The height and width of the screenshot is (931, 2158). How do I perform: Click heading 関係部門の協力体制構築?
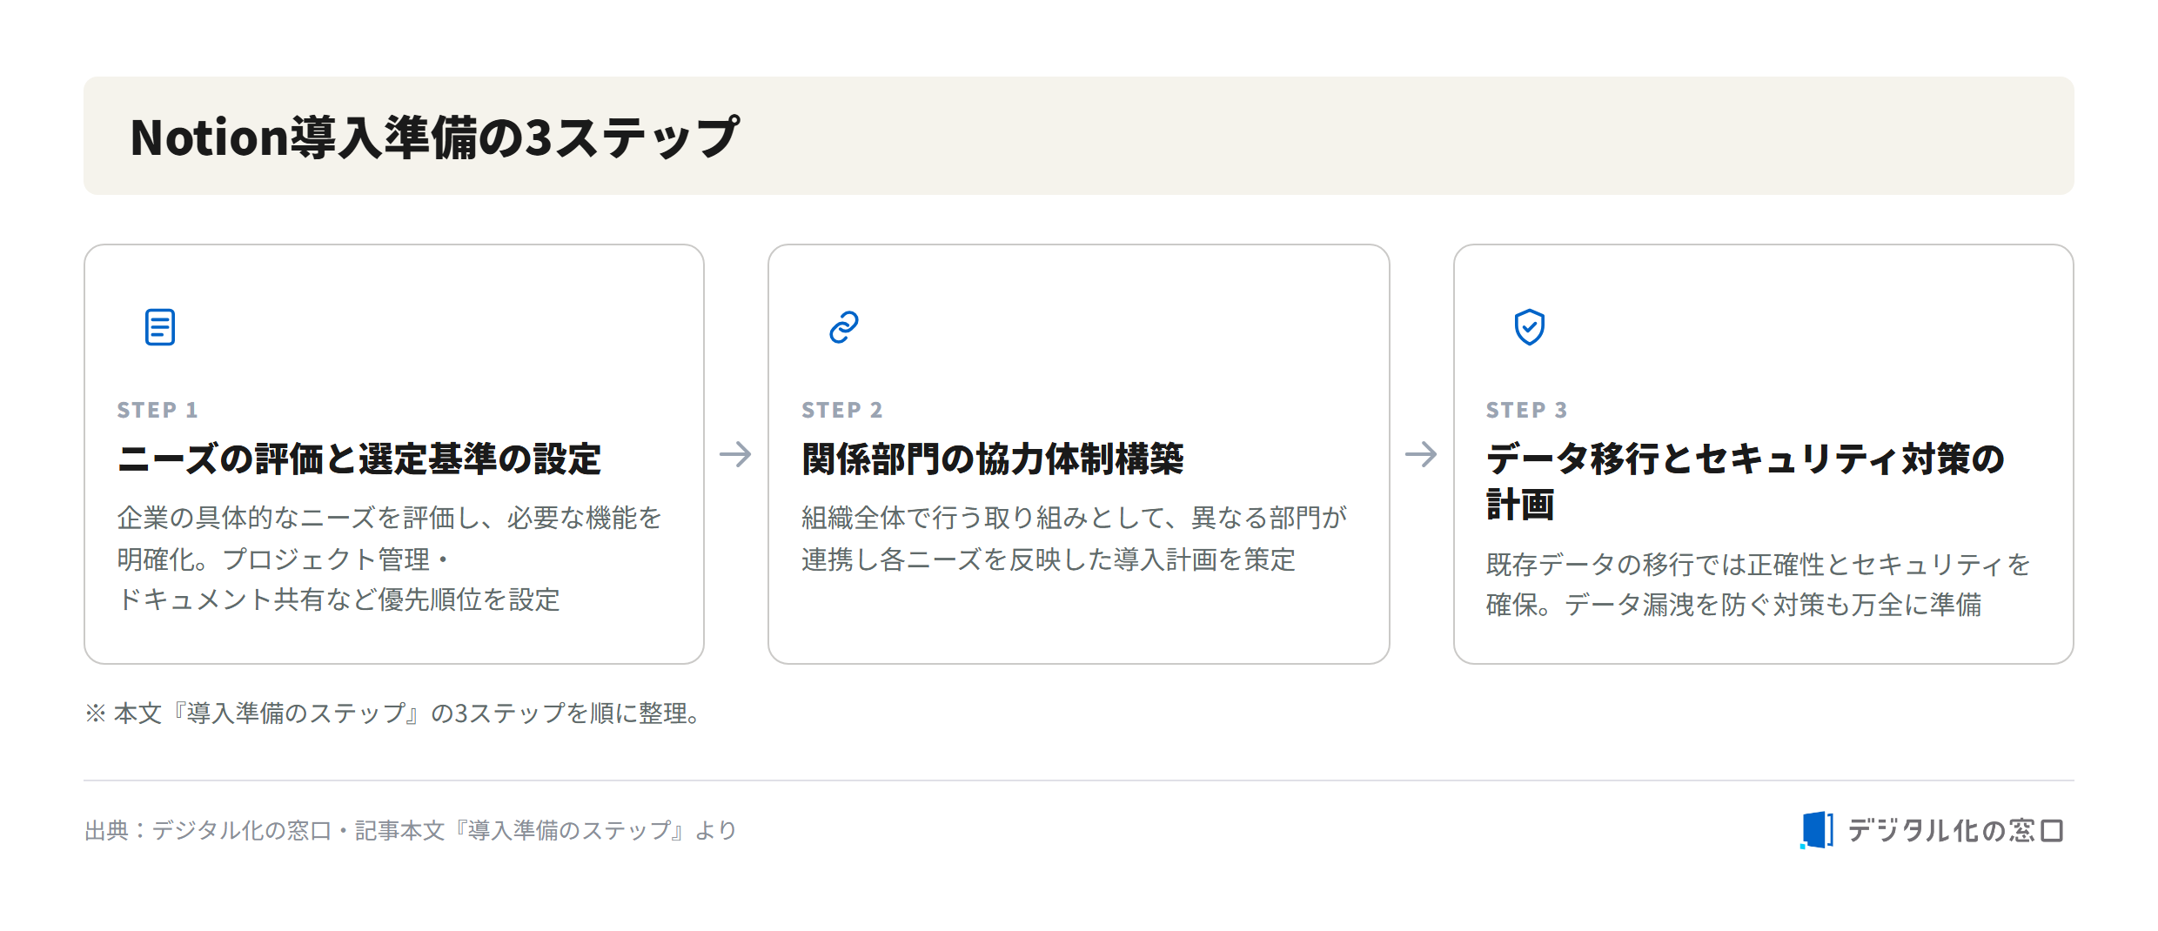[x=993, y=459]
